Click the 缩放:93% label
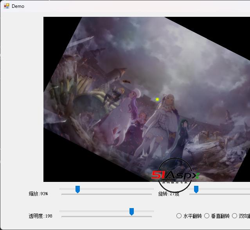Viewport: 250px width, 230px height. [38, 194]
